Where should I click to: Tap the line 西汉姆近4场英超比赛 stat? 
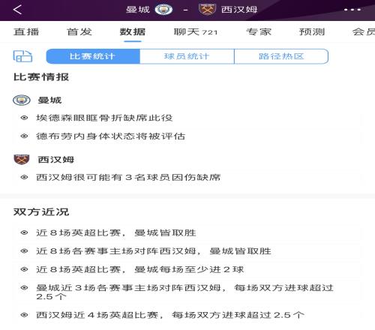pos(170,315)
